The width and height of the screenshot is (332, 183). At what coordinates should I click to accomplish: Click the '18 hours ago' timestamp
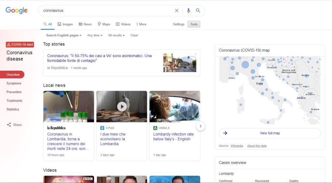[56, 155]
